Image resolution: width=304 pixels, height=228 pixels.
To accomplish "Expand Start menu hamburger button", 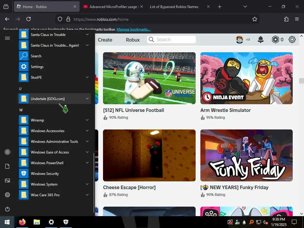I will pyautogui.click(x=7, y=38).
